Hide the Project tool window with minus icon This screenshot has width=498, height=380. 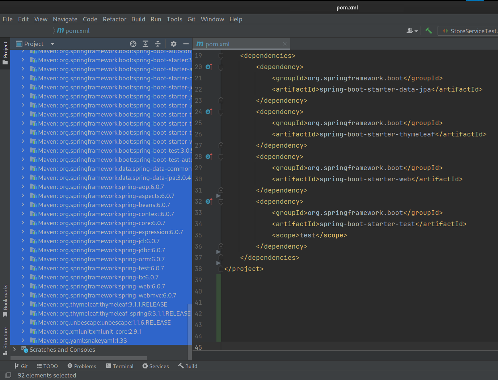[186, 44]
